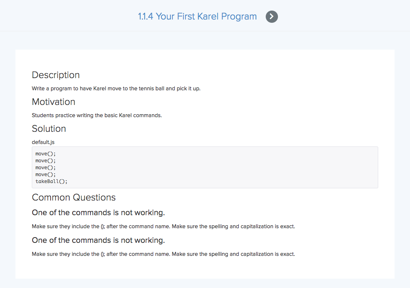The width and height of the screenshot is (410, 288).
Task: Click 'Students practice writing the basic Karel commands'
Action: pos(97,115)
